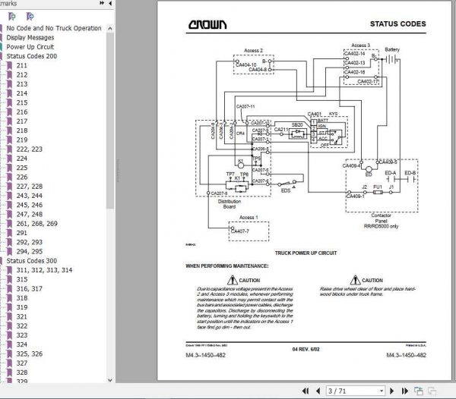Jump to the last page
This screenshot has height=399, width=456.
pos(404,391)
